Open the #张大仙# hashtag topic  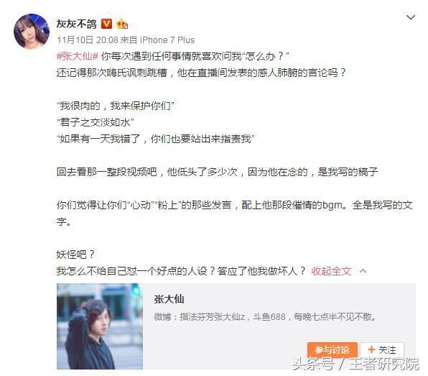78,56
